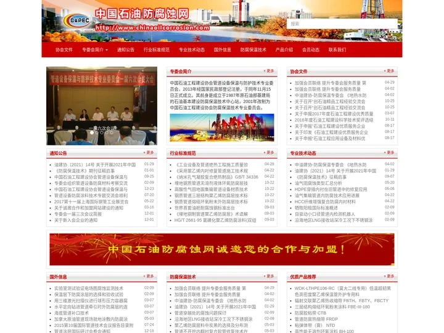Open 实验室测试验证电场图腐蚀监测技术 article
444x333 pixels.
pyautogui.click(x=89, y=288)
